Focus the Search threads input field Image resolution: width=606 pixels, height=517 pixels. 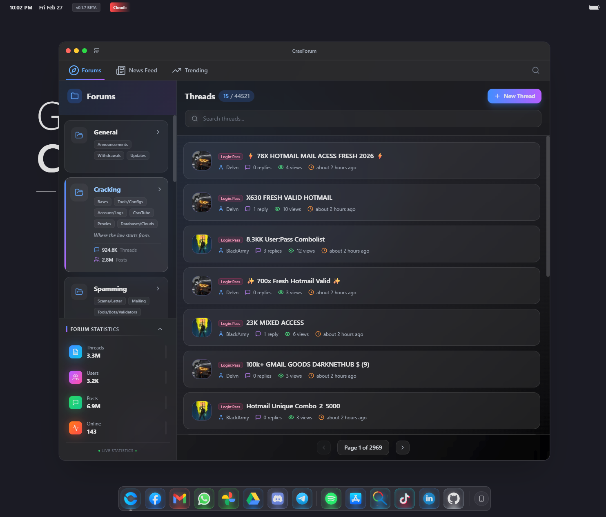point(363,119)
